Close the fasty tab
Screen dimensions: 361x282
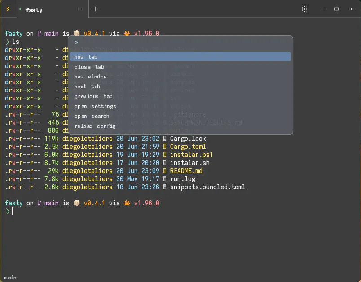pyautogui.click(x=79, y=9)
